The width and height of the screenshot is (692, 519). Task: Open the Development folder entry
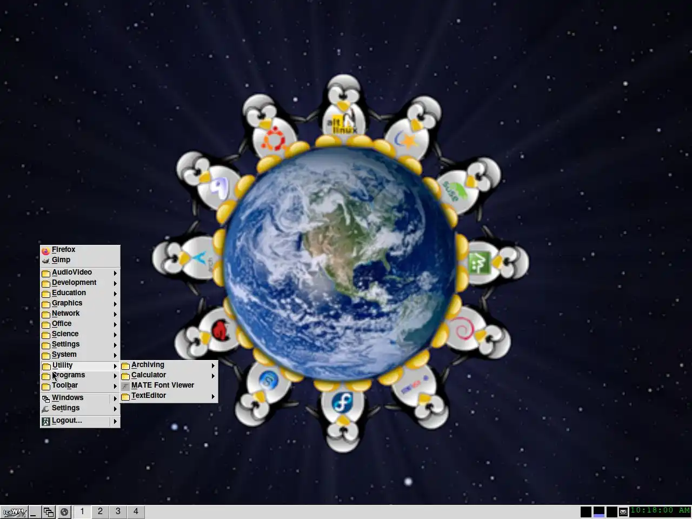point(80,283)
